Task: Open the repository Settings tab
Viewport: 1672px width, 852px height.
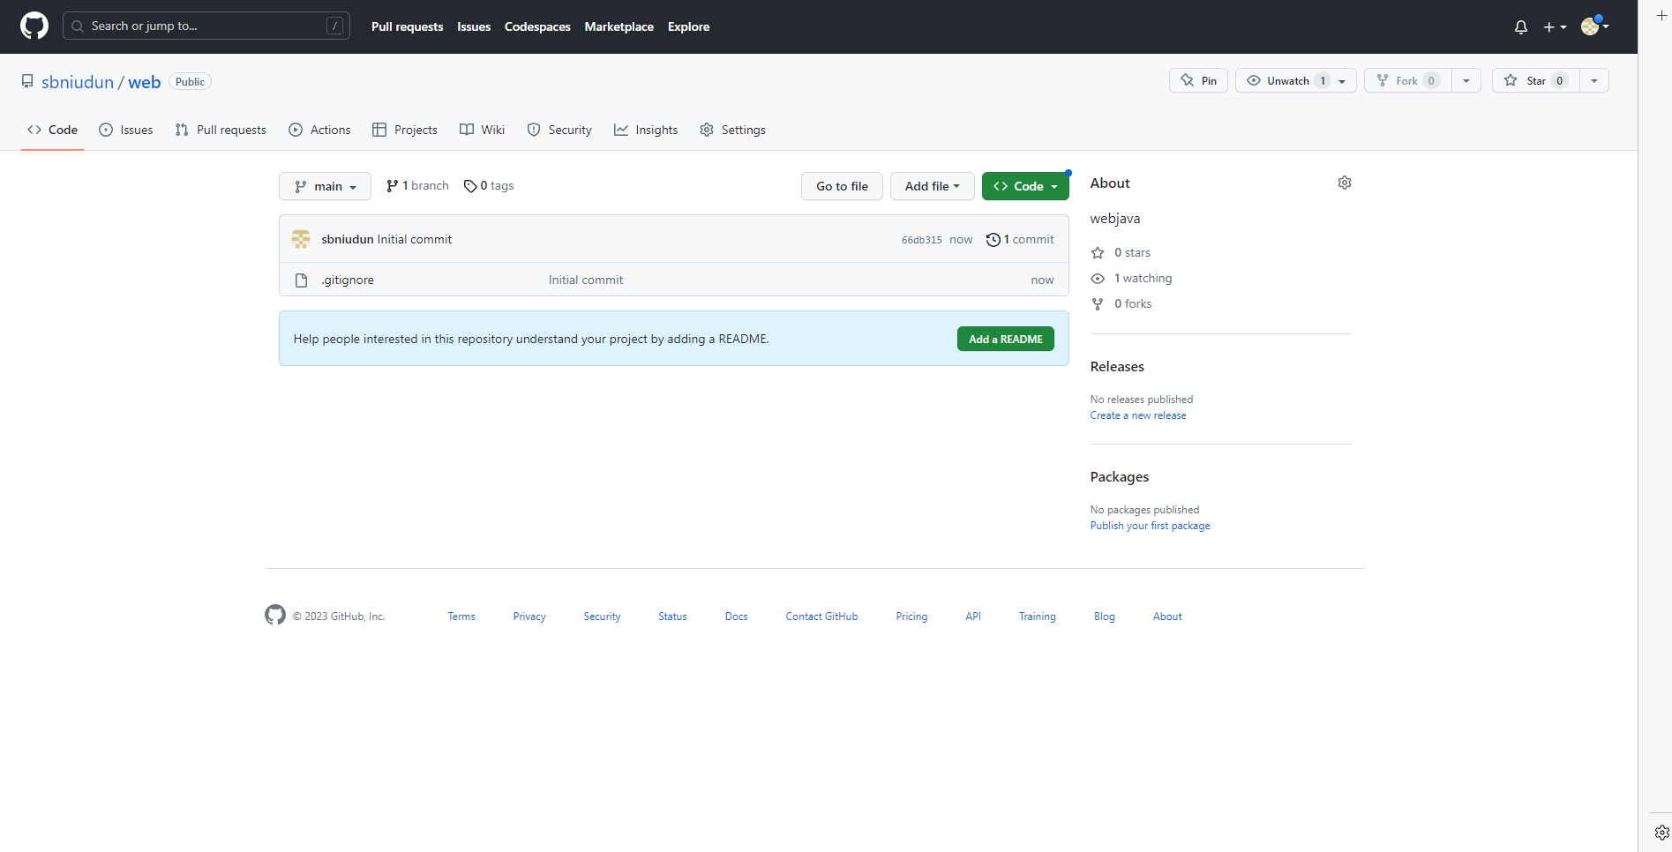Action: (732, 130)
